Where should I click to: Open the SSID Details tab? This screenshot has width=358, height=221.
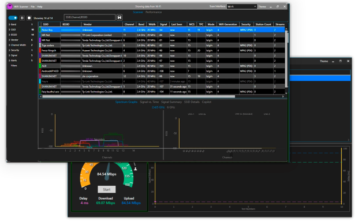192,102
